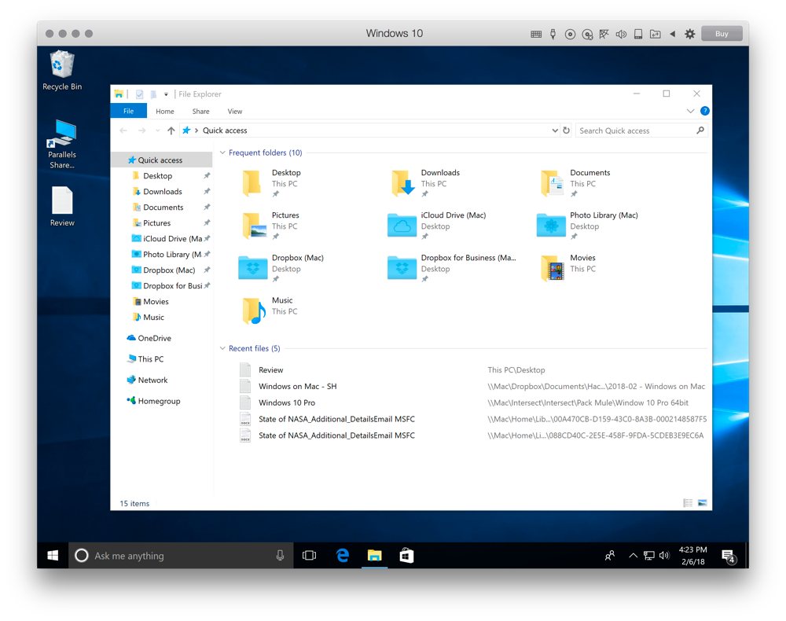Switch to details view layout icon
Viewport: 786px width, 621px height.
(688, 503)
